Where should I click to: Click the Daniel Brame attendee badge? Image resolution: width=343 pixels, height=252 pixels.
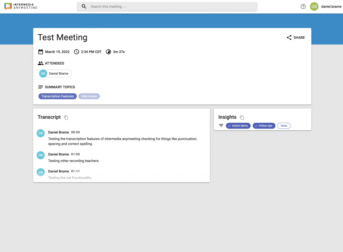[x=55, y=73]
